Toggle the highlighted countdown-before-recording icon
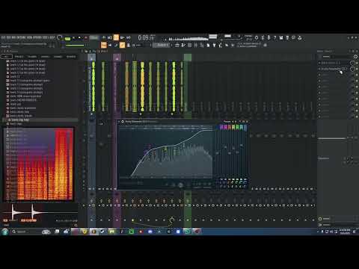Image resolution: width=359 pixels, height=269 pixels. coord(116,37)
